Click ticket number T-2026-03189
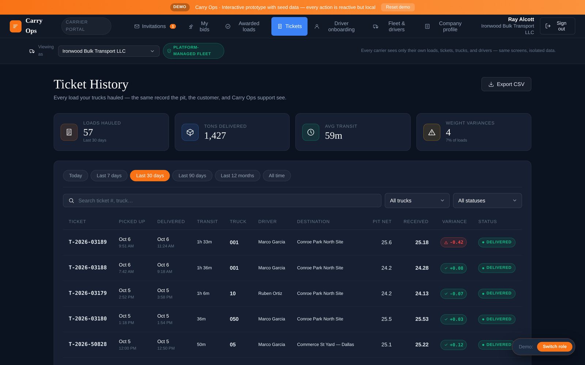585x365 pixels. point(88,242)
